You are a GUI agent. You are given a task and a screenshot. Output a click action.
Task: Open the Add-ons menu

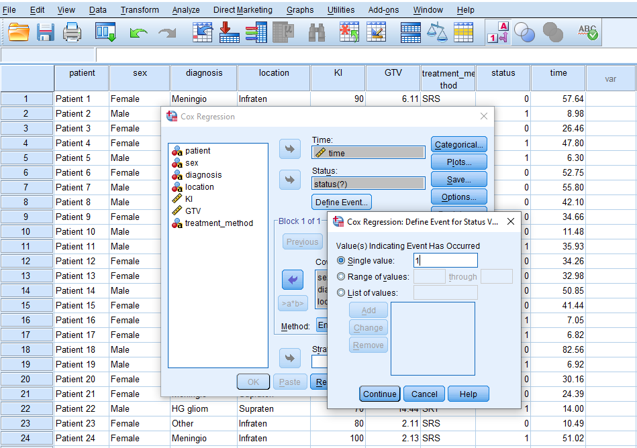click(x=383, y=10)
